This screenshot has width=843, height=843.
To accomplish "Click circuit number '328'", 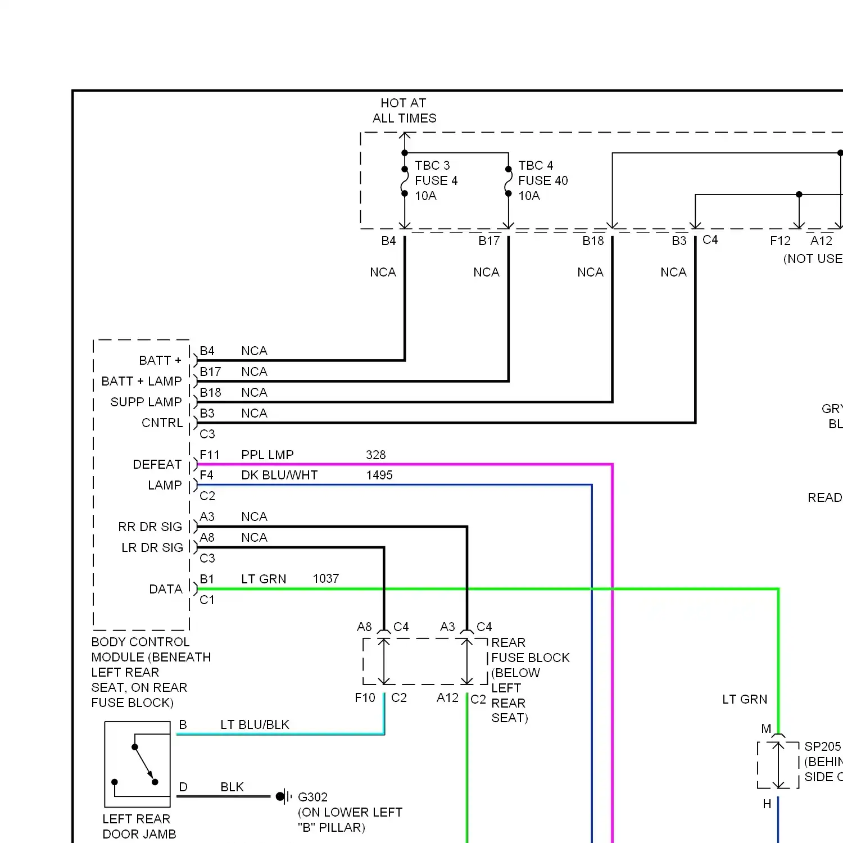I will point(376,455).
